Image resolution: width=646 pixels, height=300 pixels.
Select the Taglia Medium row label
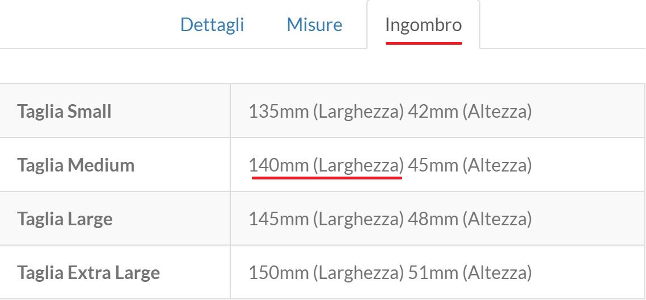[x=75, y=165]
